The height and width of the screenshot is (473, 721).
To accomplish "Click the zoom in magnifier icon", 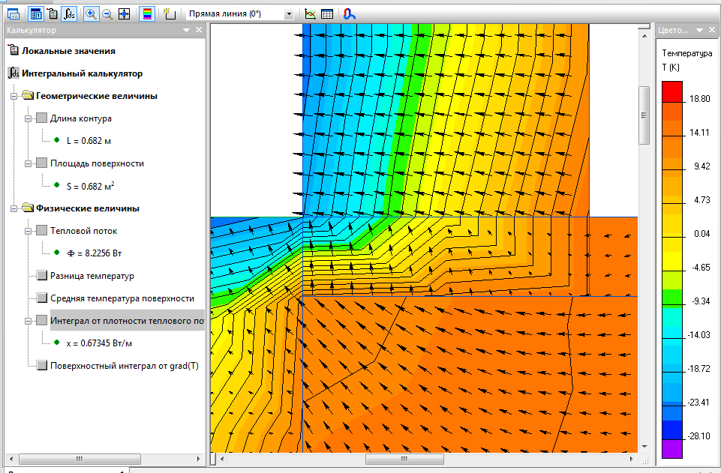I will pos(91,13).
